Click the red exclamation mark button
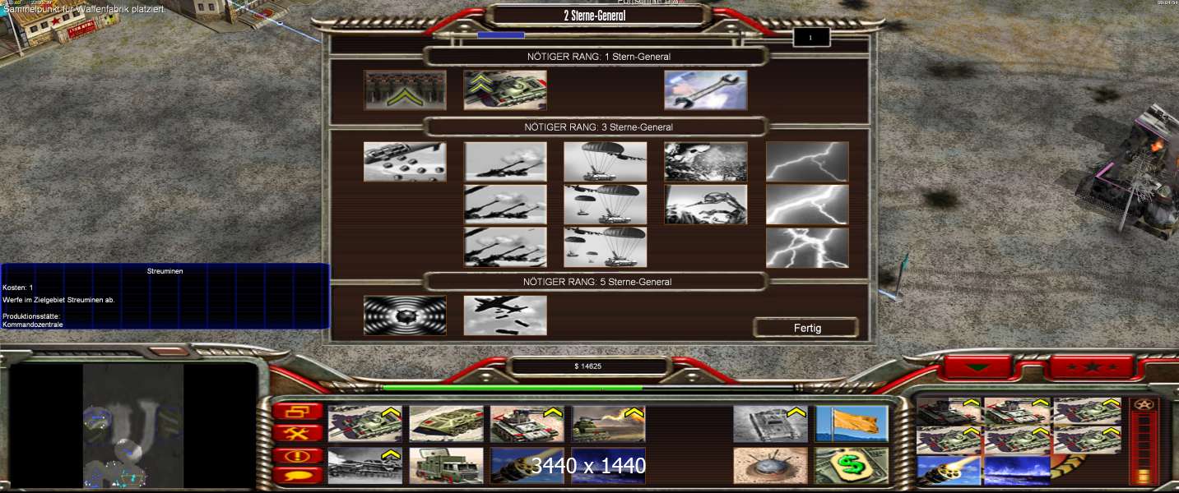 pyautogui.click(x=297, y=454)
